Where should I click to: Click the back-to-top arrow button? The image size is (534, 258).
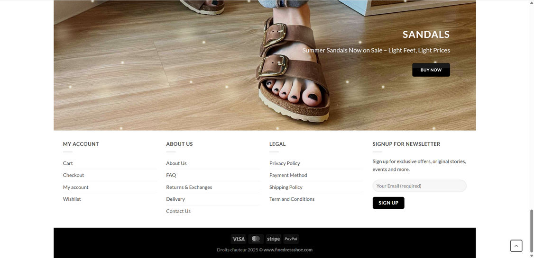516,246
